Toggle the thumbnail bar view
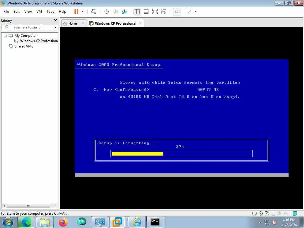 [x=146, y=12]
